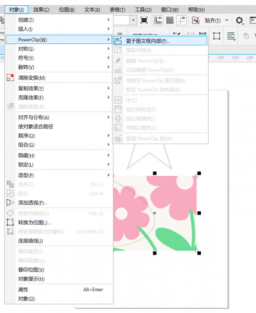Click the horizontal ruler at 220
This screenshot has width=256, height=313.
tap(235, 58)
